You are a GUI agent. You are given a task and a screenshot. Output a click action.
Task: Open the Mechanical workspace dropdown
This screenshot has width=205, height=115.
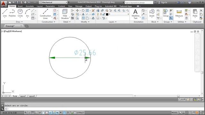pyautogui.click(x=53, y=2)
